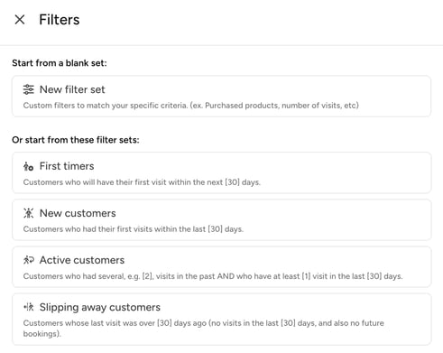The image size is (443, 353).
Task: Open the New filter set title
Action: [x=72, y=89]
